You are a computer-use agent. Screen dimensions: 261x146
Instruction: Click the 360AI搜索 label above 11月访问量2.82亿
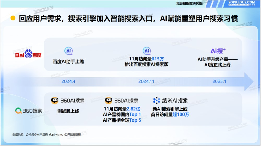[126, 100]
